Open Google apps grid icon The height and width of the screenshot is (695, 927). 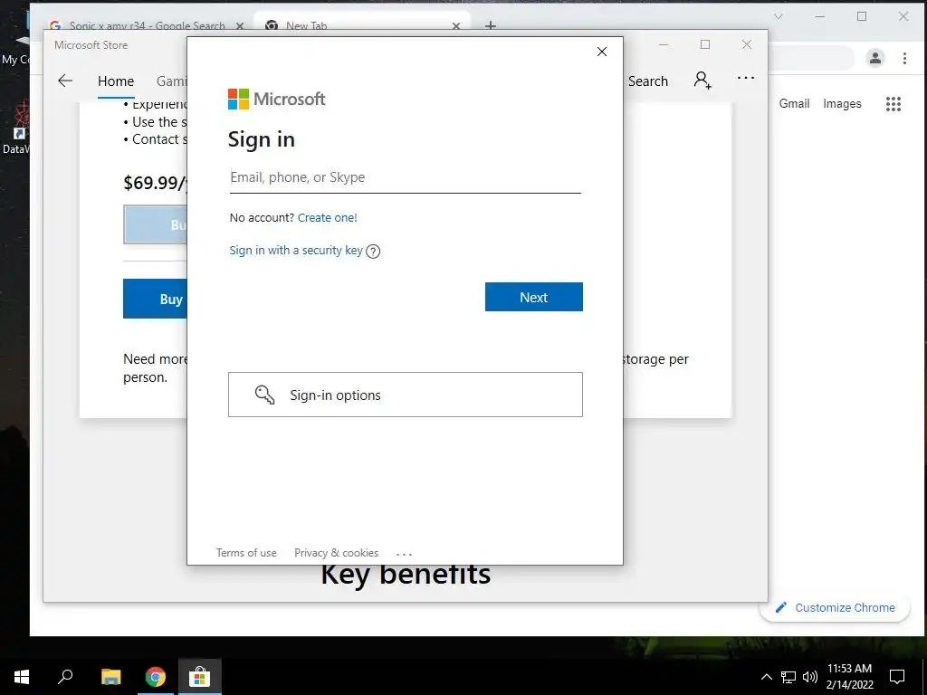tap(894, 104)
